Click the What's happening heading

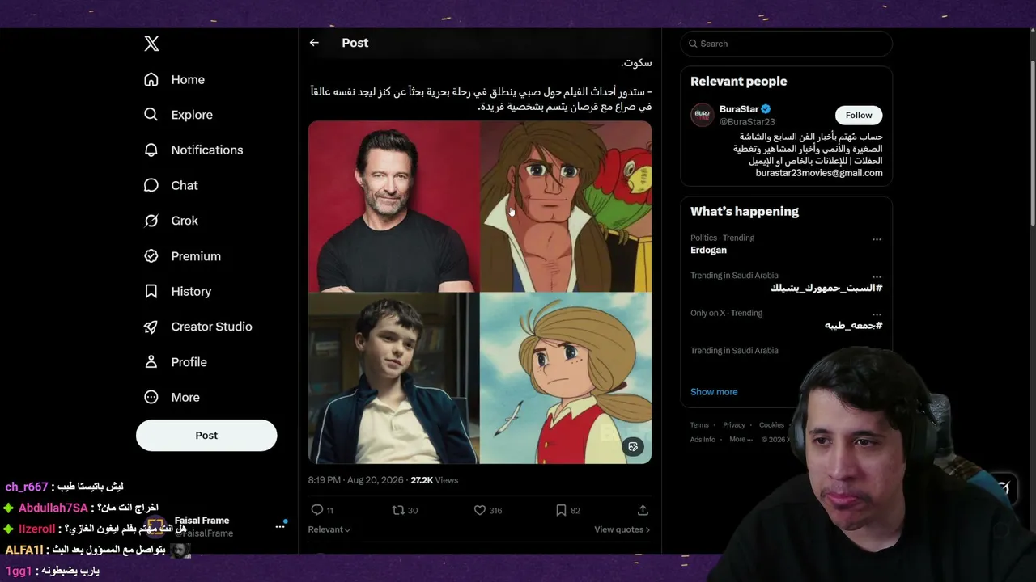click(x=745, y=212)
